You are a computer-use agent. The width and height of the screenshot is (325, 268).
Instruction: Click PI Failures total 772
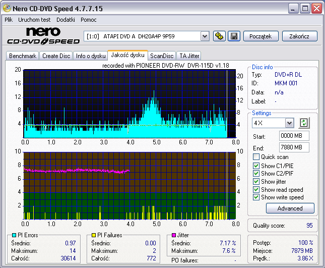click(151, 258)
